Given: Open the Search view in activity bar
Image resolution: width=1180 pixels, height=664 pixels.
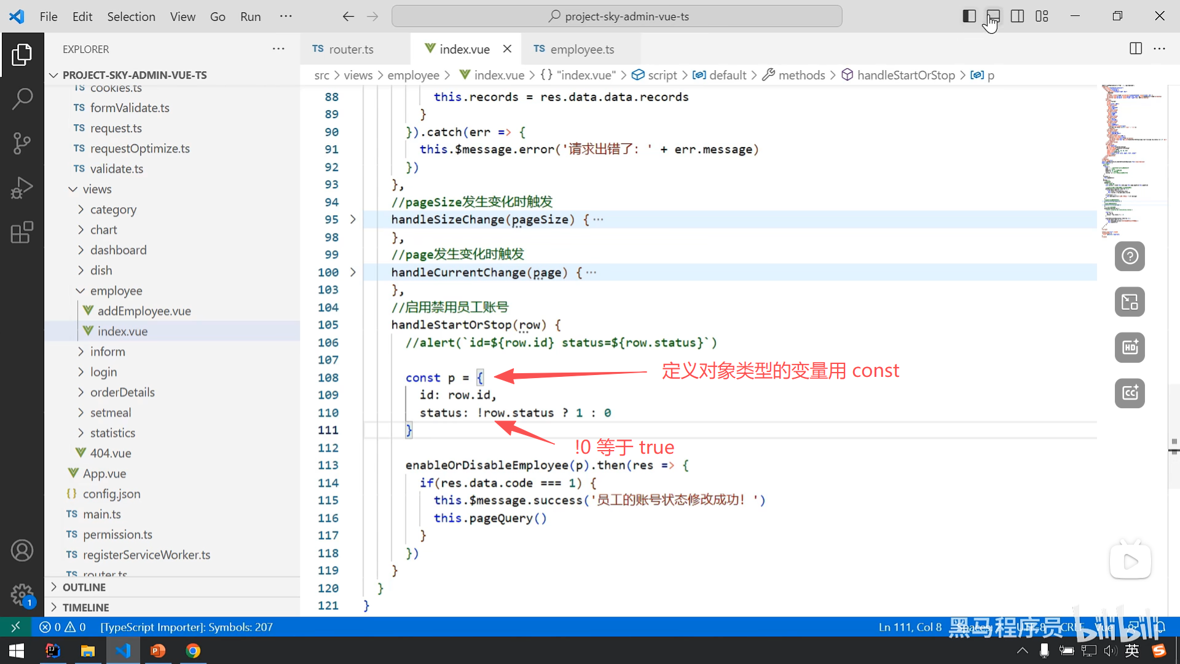Looking at the screenshot, I should coord(22,98).
